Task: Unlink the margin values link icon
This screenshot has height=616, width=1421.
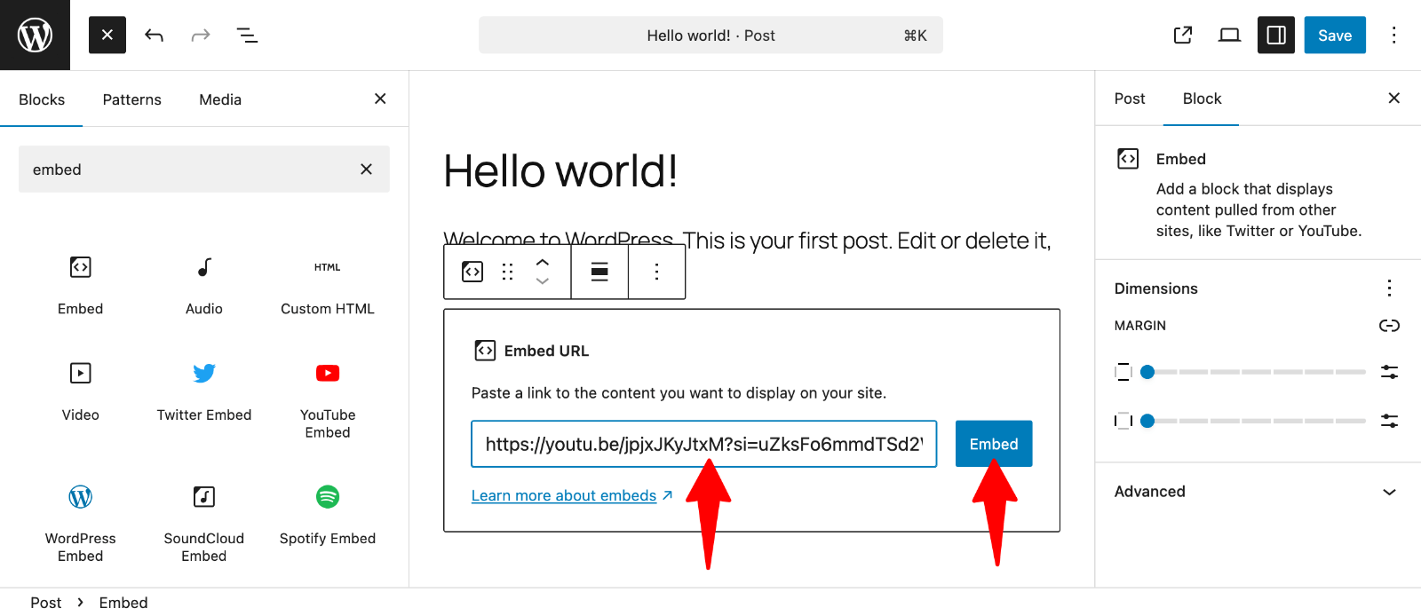Action: 1390,326
